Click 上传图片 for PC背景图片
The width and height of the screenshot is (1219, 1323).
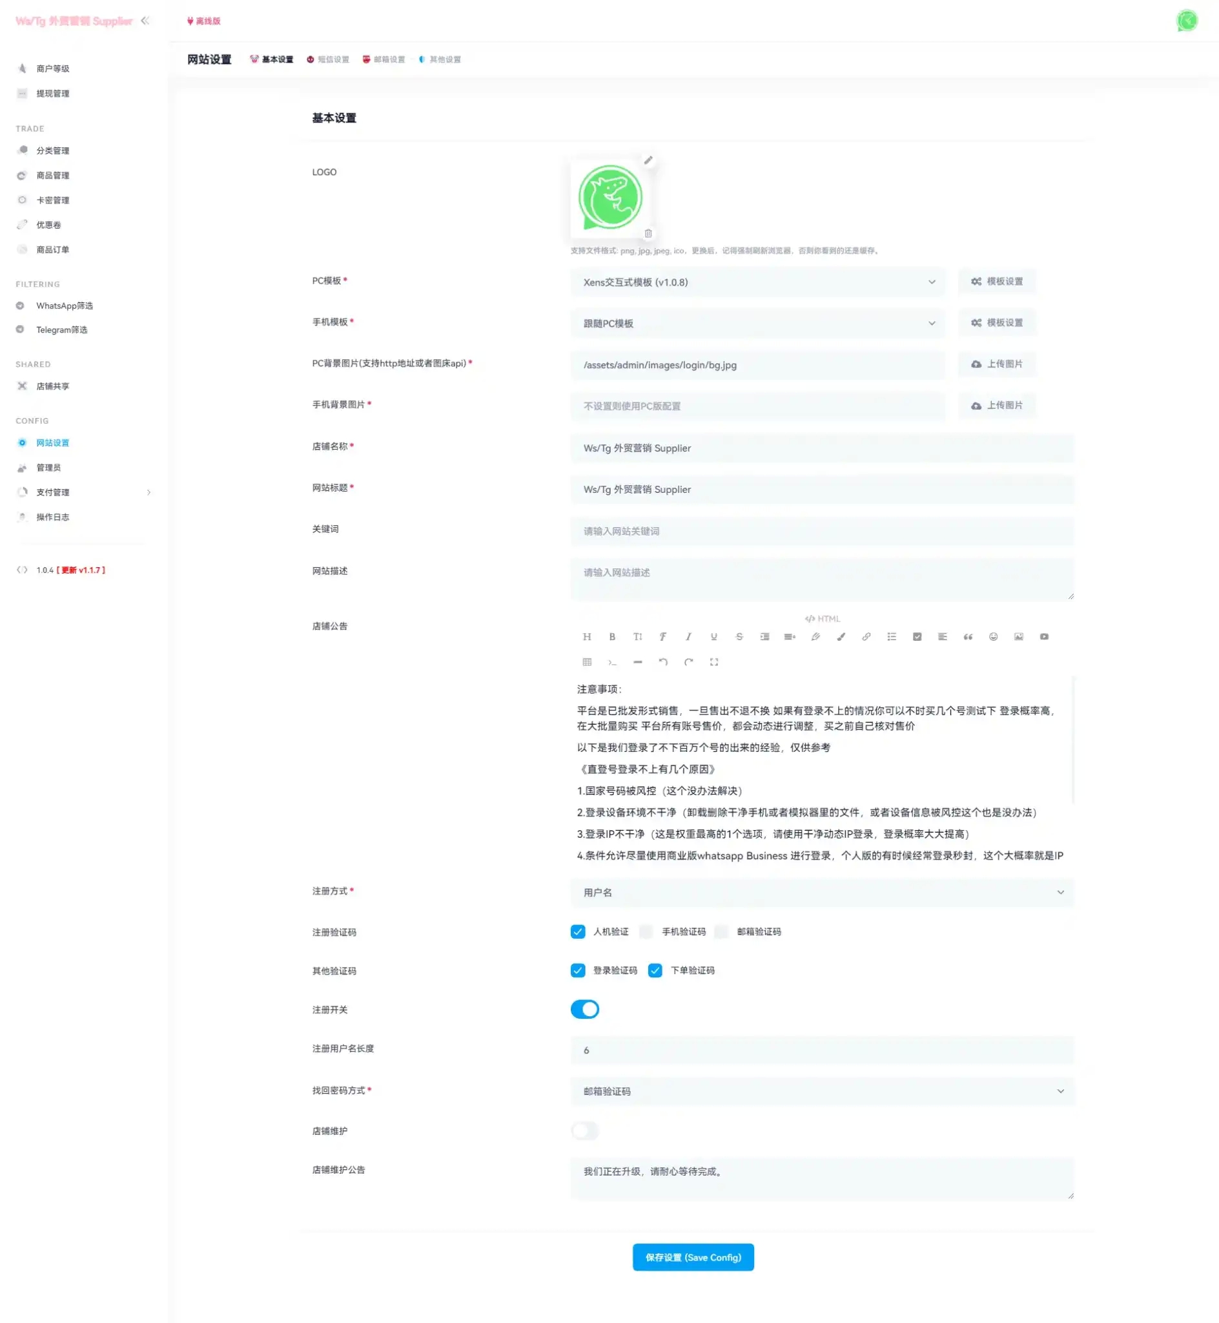point(997,364)
